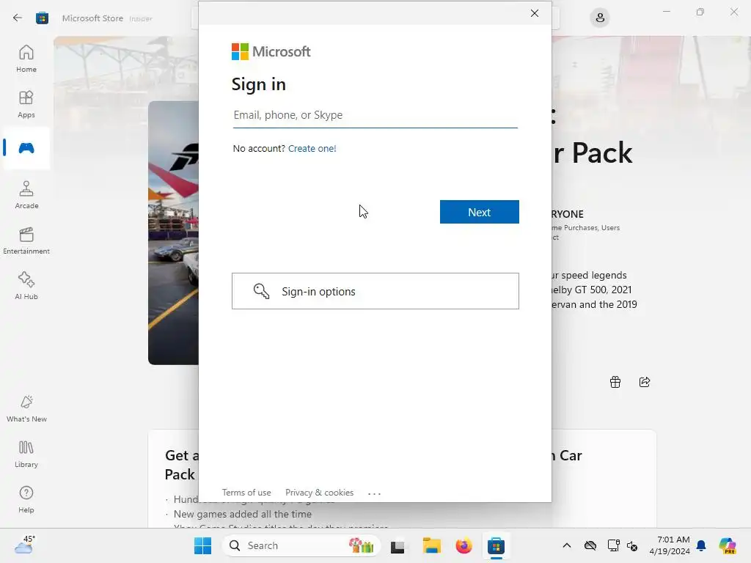Open the clock showing 7:01 AM

(670, 545)
